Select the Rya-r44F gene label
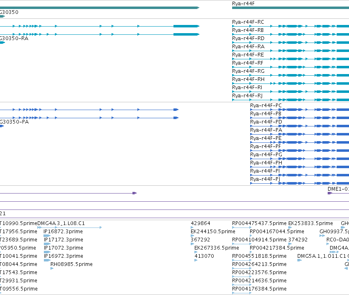The image size is (349, 295). (x=243, y=4)
